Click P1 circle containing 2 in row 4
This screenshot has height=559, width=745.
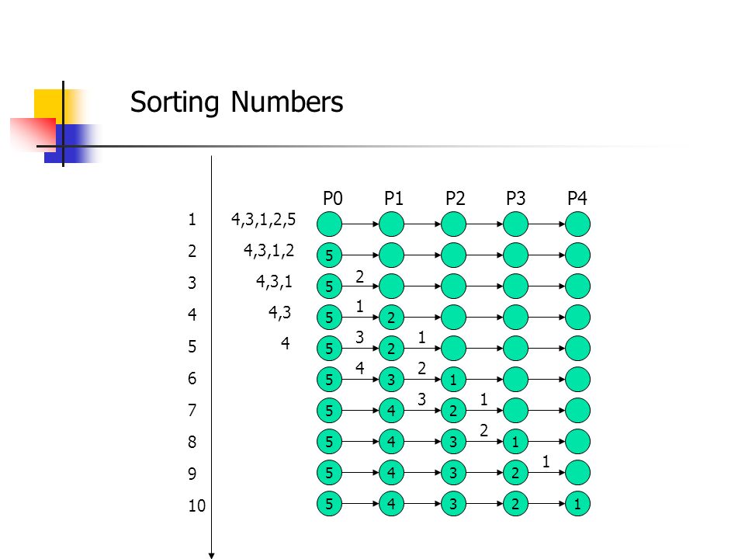(x=391, y=318)
